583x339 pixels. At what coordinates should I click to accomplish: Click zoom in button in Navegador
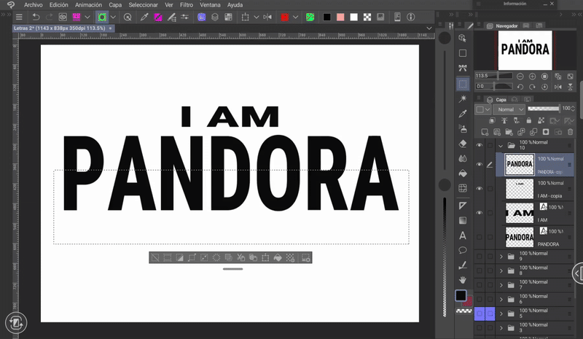[533, 76]
